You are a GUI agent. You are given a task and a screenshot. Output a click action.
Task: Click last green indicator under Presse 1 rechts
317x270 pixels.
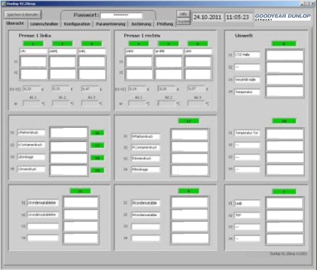[x=198, y=44]
